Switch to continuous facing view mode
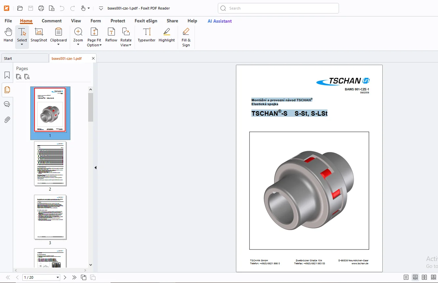The image size is (438, 283). click(434, 277)
